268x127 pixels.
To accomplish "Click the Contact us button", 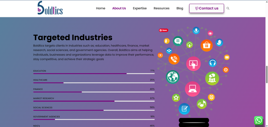I will (x=206, y=8).
